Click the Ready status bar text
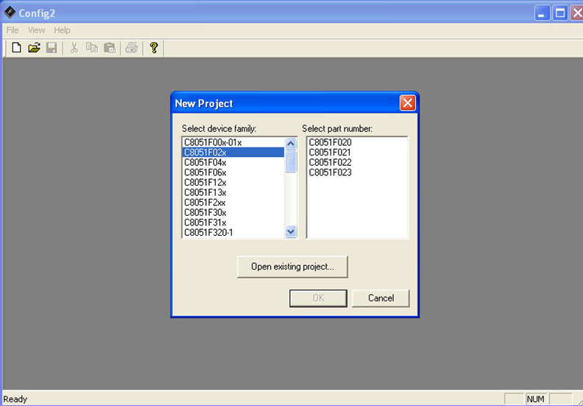583x406 pixels. (x=15, y=399)
